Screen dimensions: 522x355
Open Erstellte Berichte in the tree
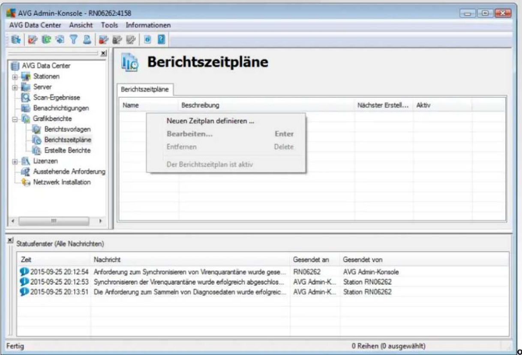(x=68, y=150)
